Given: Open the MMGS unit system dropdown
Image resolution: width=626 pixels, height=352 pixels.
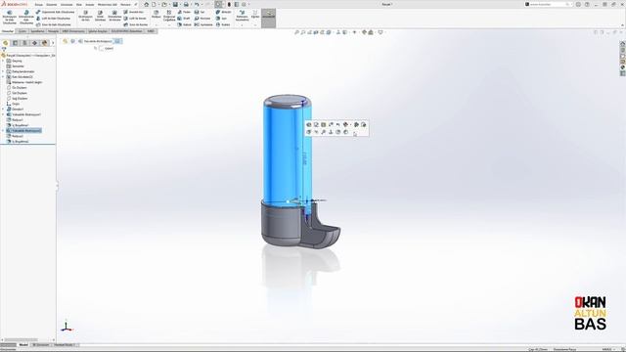Looking at the screenshot, I should (608, 349).
